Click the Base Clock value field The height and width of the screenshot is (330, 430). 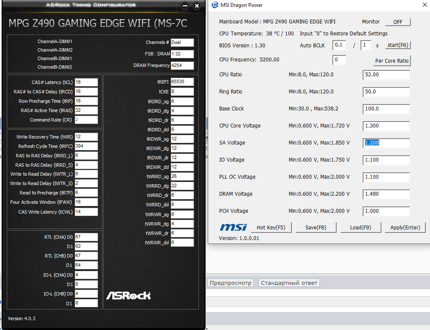(386, 109)
